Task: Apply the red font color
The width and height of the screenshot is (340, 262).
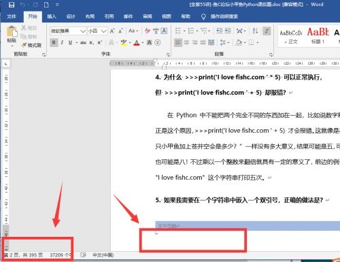Action: [137, 43]
